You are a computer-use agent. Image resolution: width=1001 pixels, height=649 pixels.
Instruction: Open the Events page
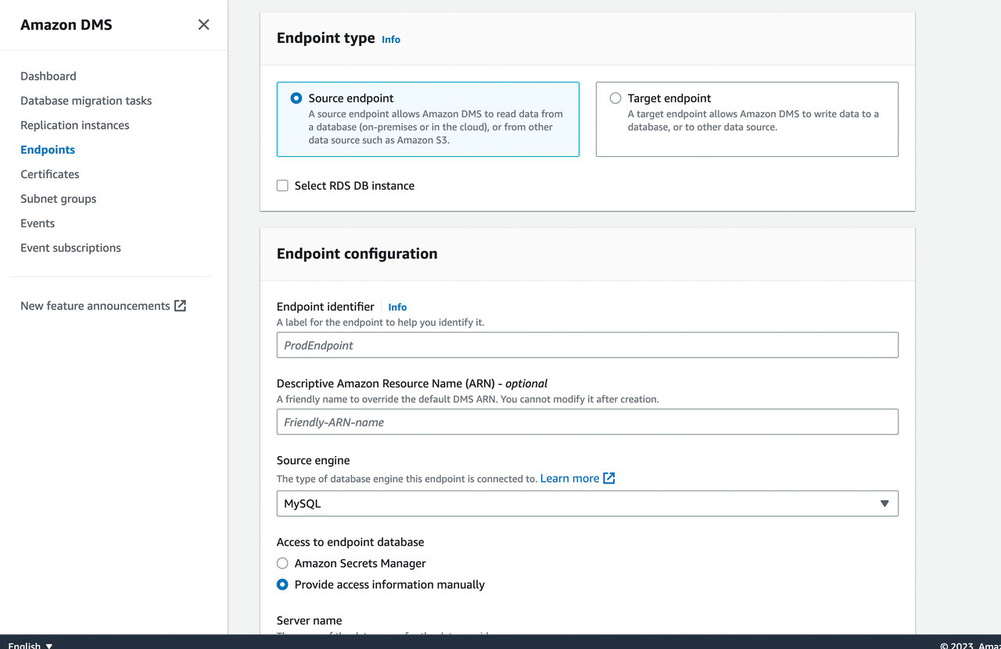pos(38,223)
